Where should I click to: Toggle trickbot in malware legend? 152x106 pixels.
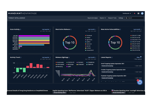point(88,48)
